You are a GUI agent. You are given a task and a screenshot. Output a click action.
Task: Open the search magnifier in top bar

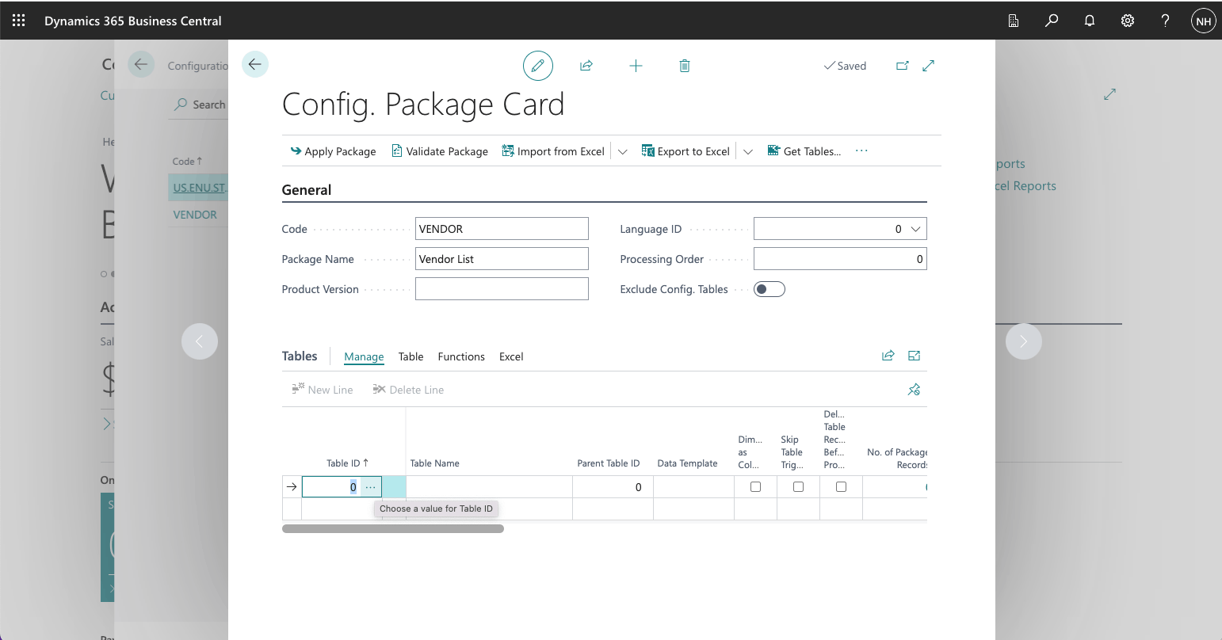1052,21
